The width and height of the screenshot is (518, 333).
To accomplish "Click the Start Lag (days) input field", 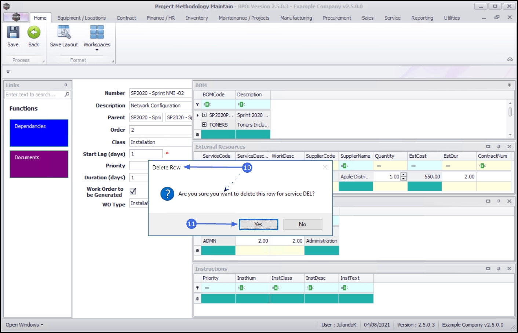I will point(146,154).
